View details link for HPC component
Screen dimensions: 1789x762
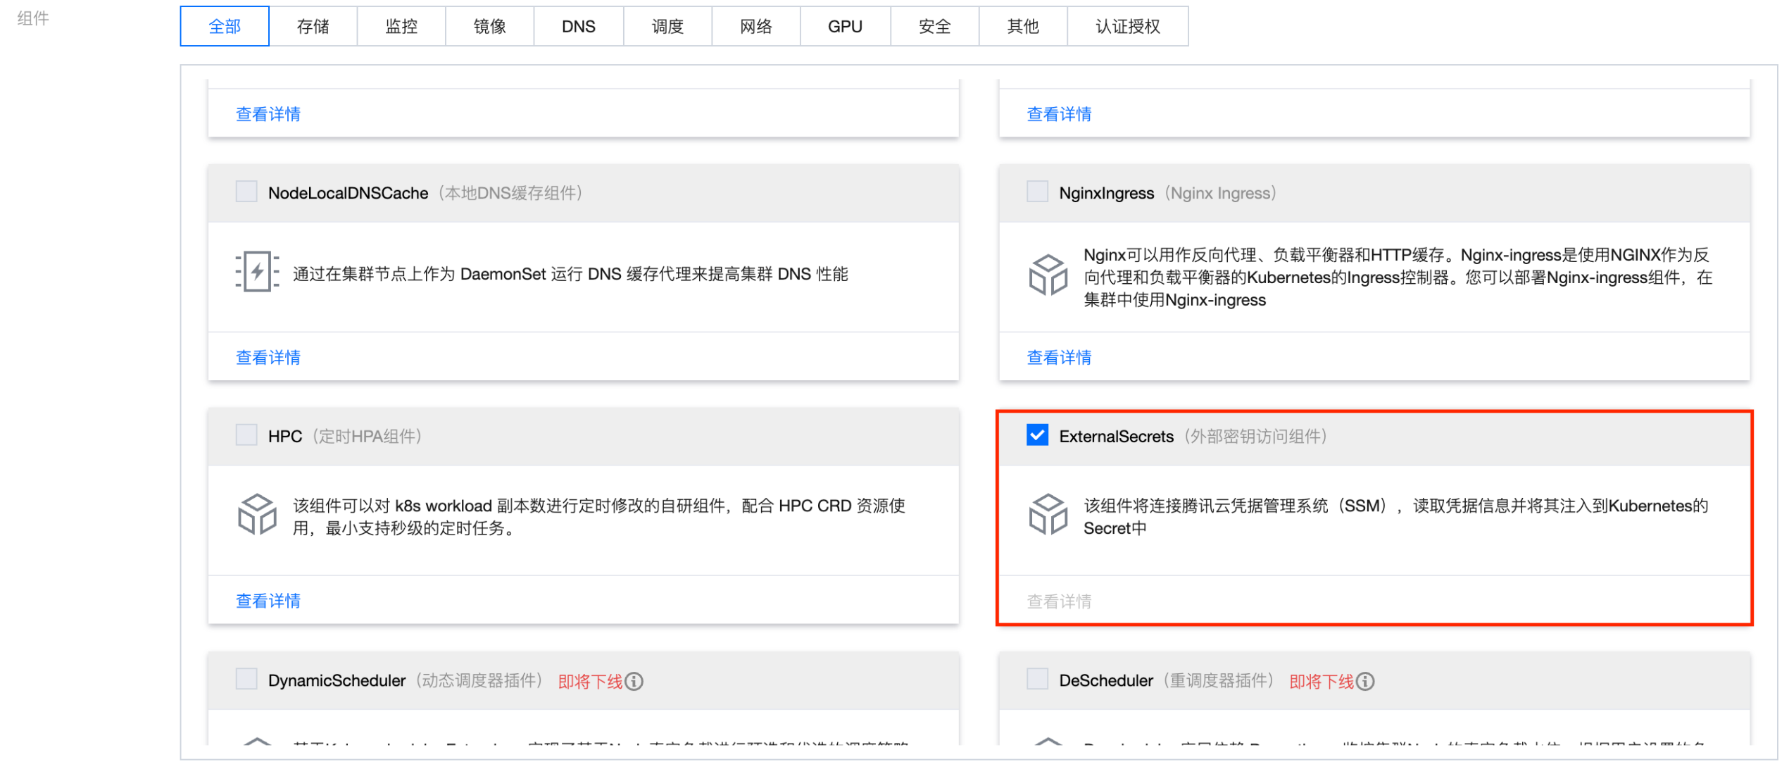pyautogui.click(x=268, y=601)
